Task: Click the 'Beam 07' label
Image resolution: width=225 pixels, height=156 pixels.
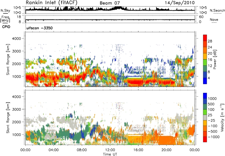Action: point(110,3)
